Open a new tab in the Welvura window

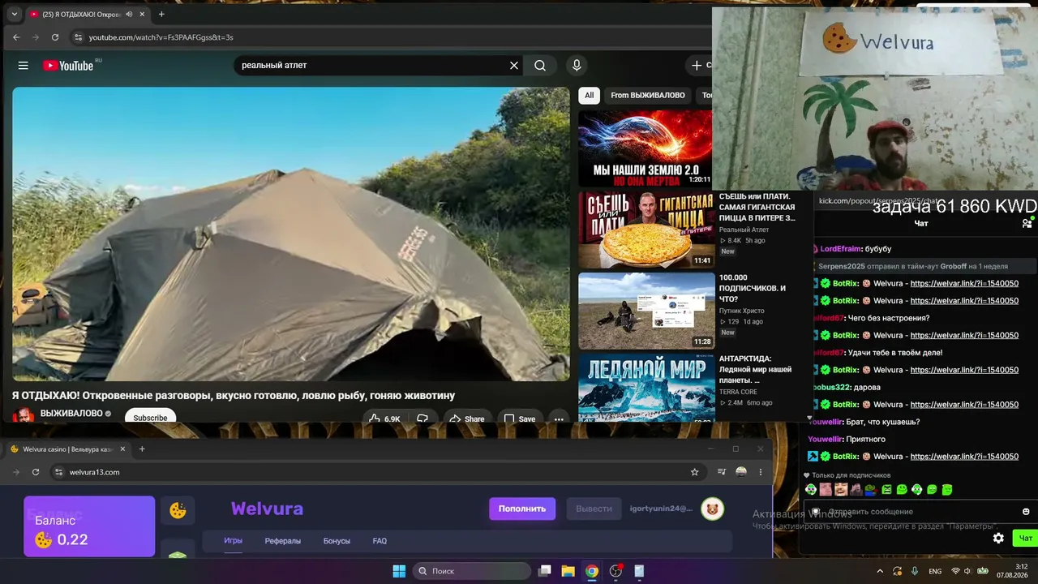(142, 449)
